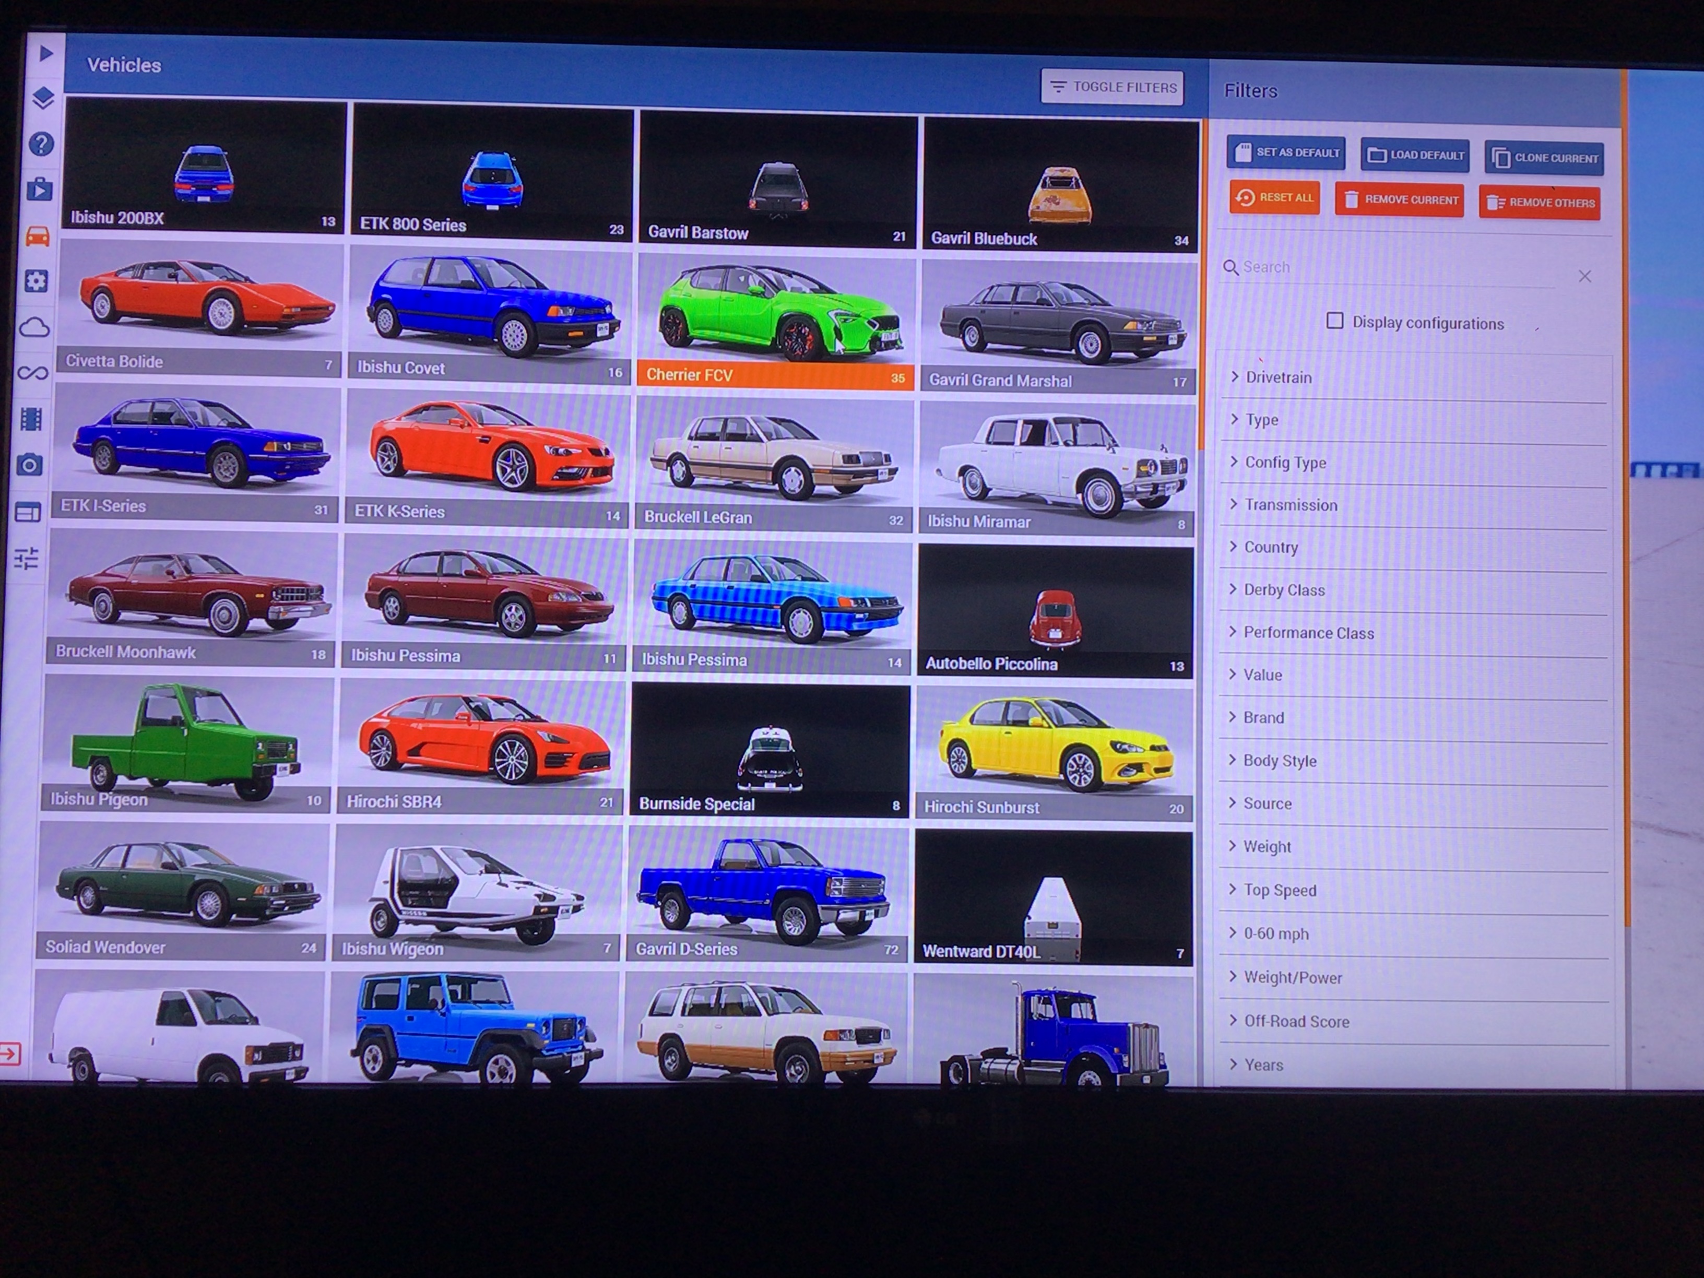This screenshot has height=1278, width=1704.
Task: Select the Bruckell Moonhawk vehicle
Action: [x=191, y=597]
